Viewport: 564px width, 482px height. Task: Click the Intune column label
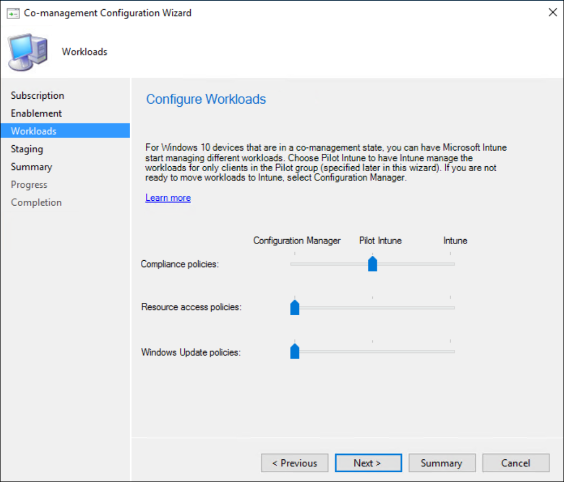click(455, 241)
